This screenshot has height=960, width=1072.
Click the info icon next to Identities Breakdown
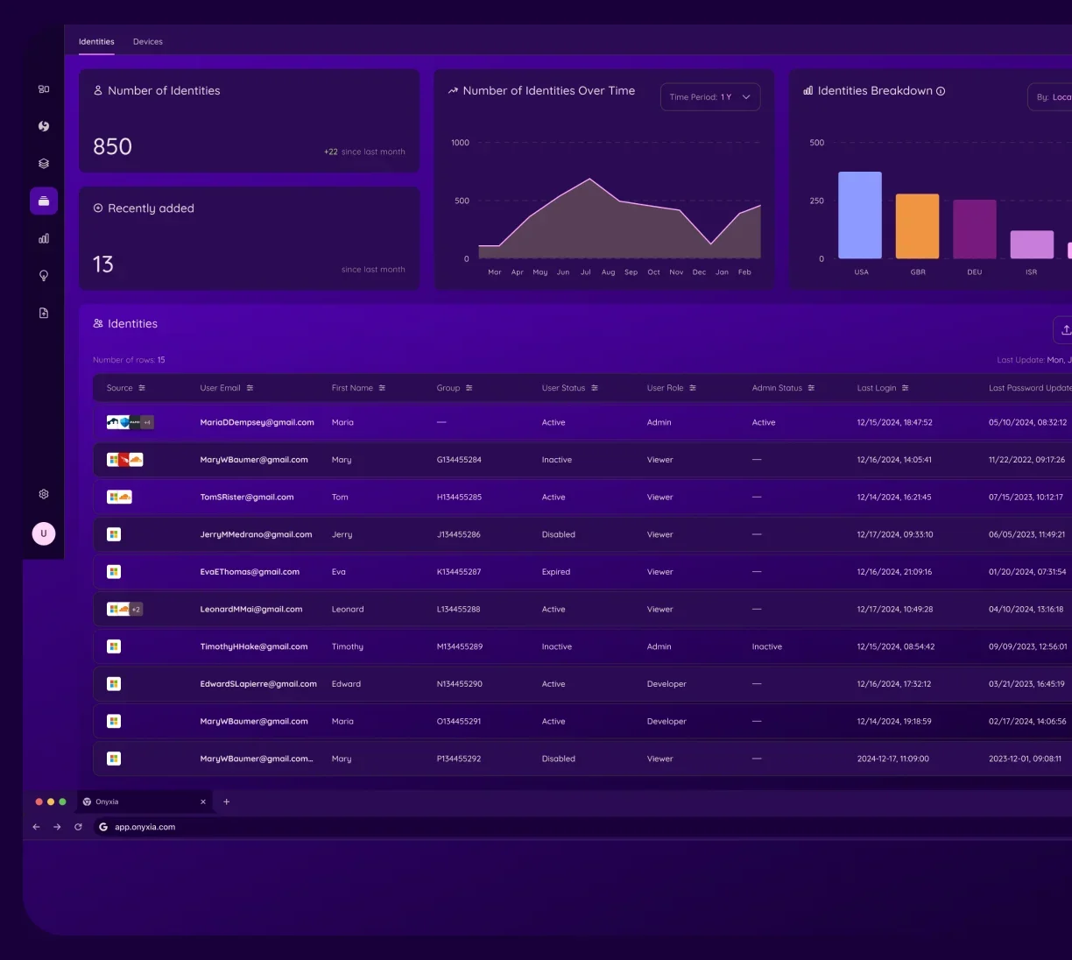(x=941, y=91)
